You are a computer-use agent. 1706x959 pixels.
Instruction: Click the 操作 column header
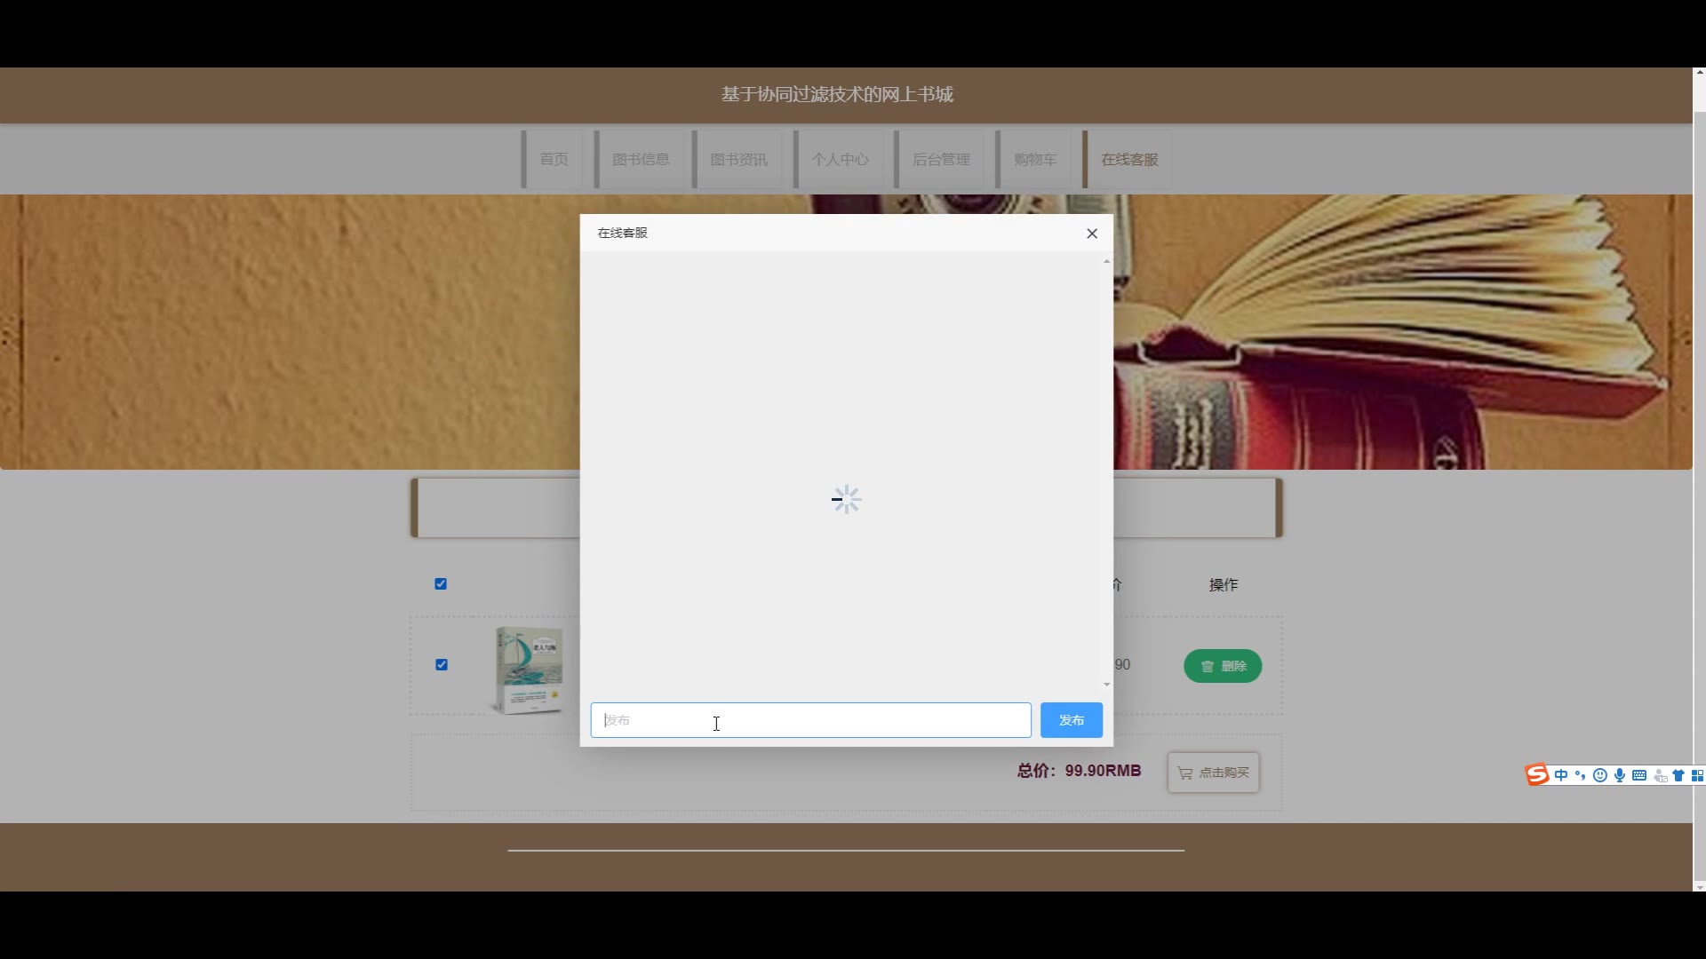tap(1223, 584)
